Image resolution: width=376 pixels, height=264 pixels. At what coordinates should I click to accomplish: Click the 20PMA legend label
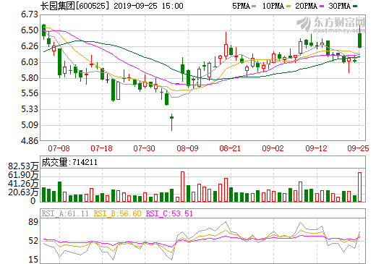pyautogui.click(x=306, y=6)
